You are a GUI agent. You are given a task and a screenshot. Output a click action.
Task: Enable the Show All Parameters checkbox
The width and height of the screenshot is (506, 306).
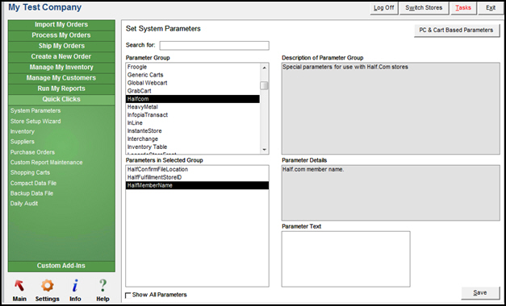(x=128, y=295)
